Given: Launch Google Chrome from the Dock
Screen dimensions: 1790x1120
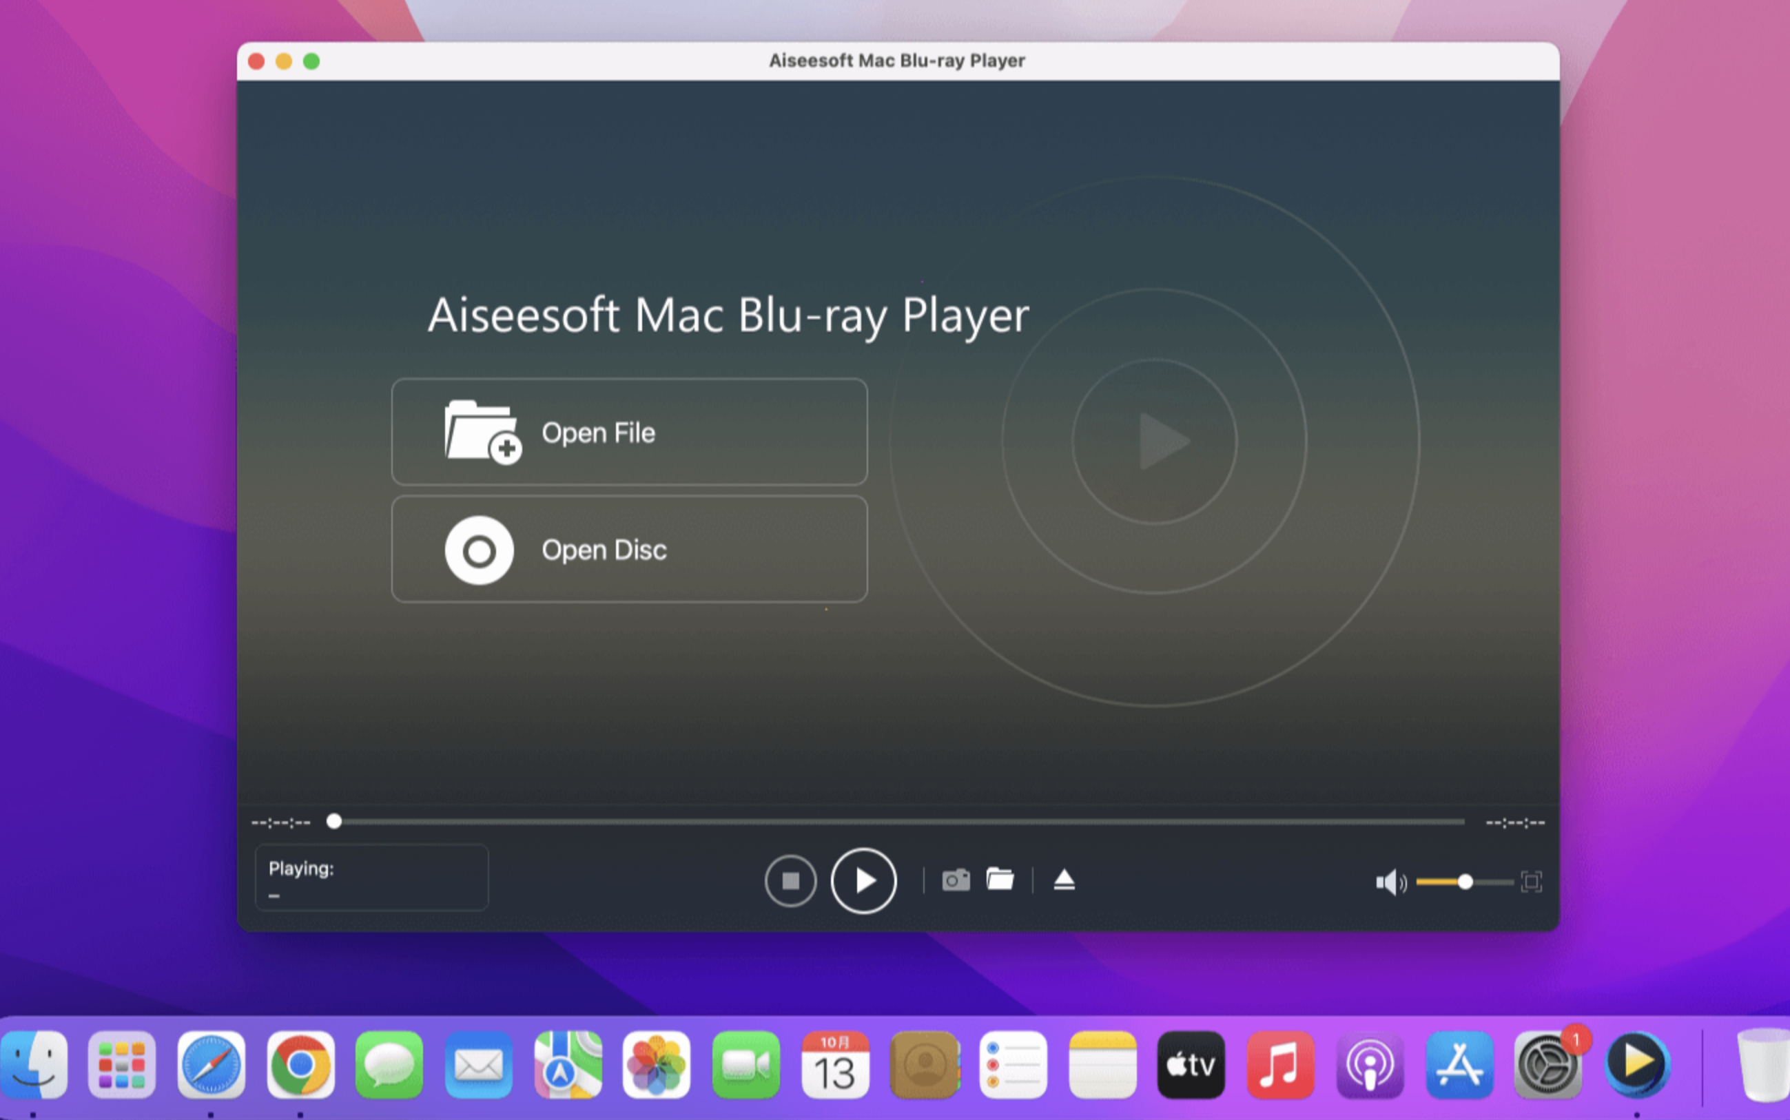Looking at the screenshot, I should coord(300,1065).
